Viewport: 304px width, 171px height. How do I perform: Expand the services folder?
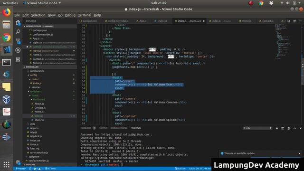click(36, 87)
